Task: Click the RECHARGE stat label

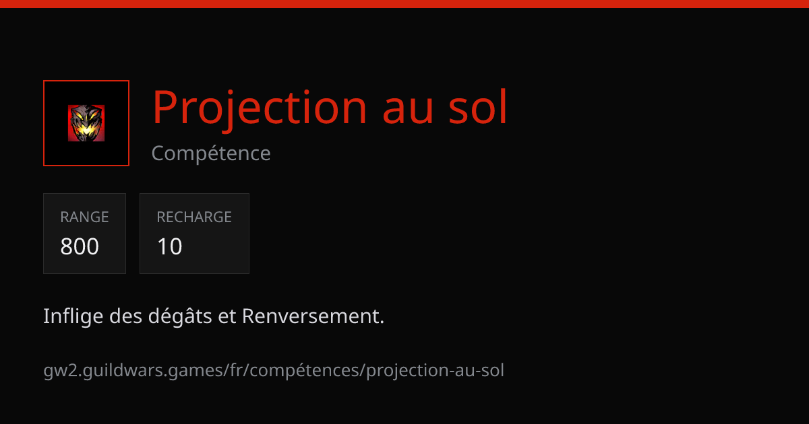Action: [194, 217]
